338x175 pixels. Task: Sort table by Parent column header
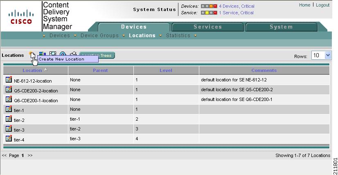point(100,70)
